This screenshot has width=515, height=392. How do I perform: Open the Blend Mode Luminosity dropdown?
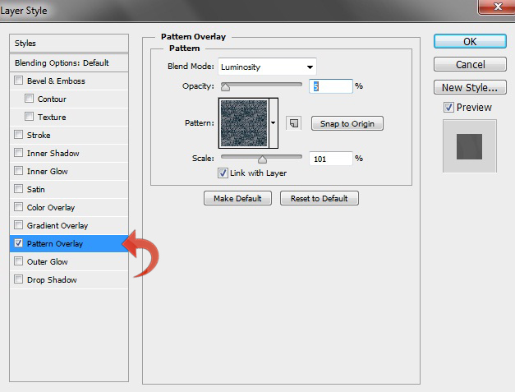[x=268, y=67]
